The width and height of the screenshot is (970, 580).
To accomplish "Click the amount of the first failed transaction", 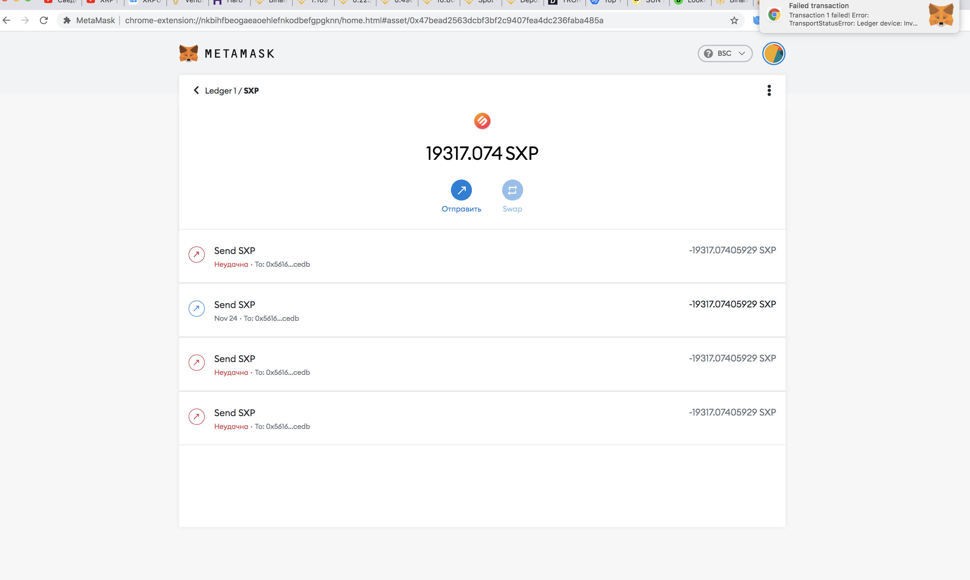I will [732, 250].
